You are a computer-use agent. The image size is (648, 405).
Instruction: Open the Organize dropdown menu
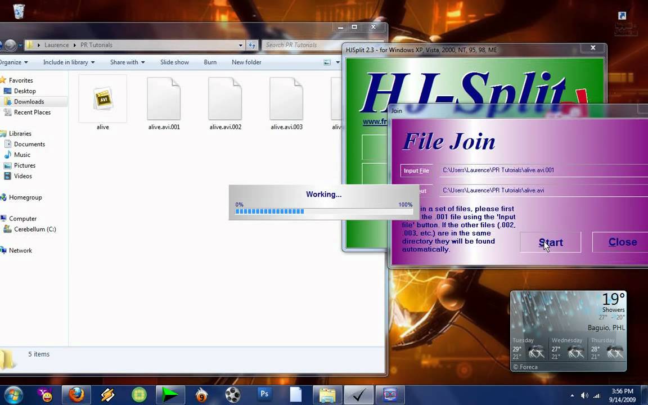(14, 62)
